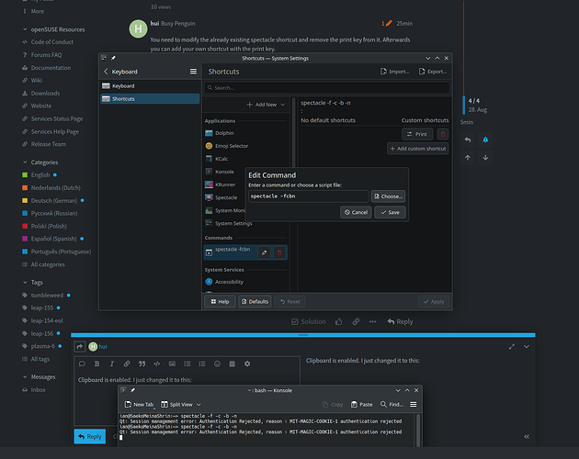
Task: Copy the post link with the chain icon
Action: point(356,321)
